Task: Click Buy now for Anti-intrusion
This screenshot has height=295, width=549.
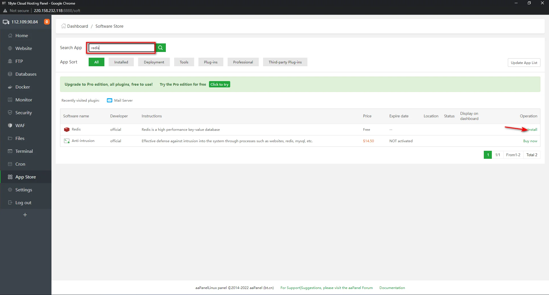Action: point(530,141)
